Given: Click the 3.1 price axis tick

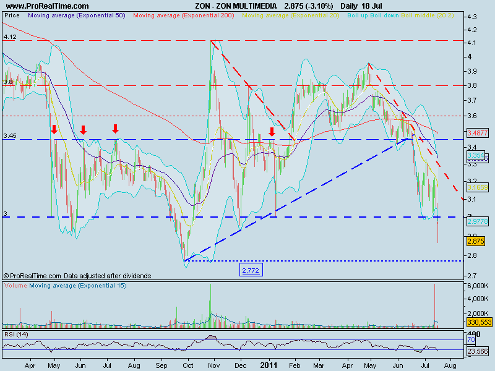Looking at the screenshot, I should click(x=472, y=199).
